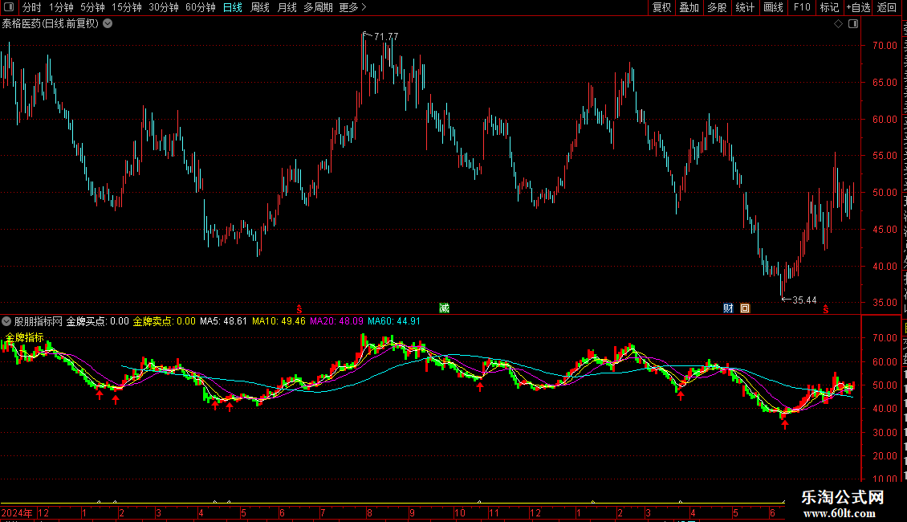This screenshot has width=907, height=522.
Task: Select the 日线 daily chart tab
Action: 233,7
